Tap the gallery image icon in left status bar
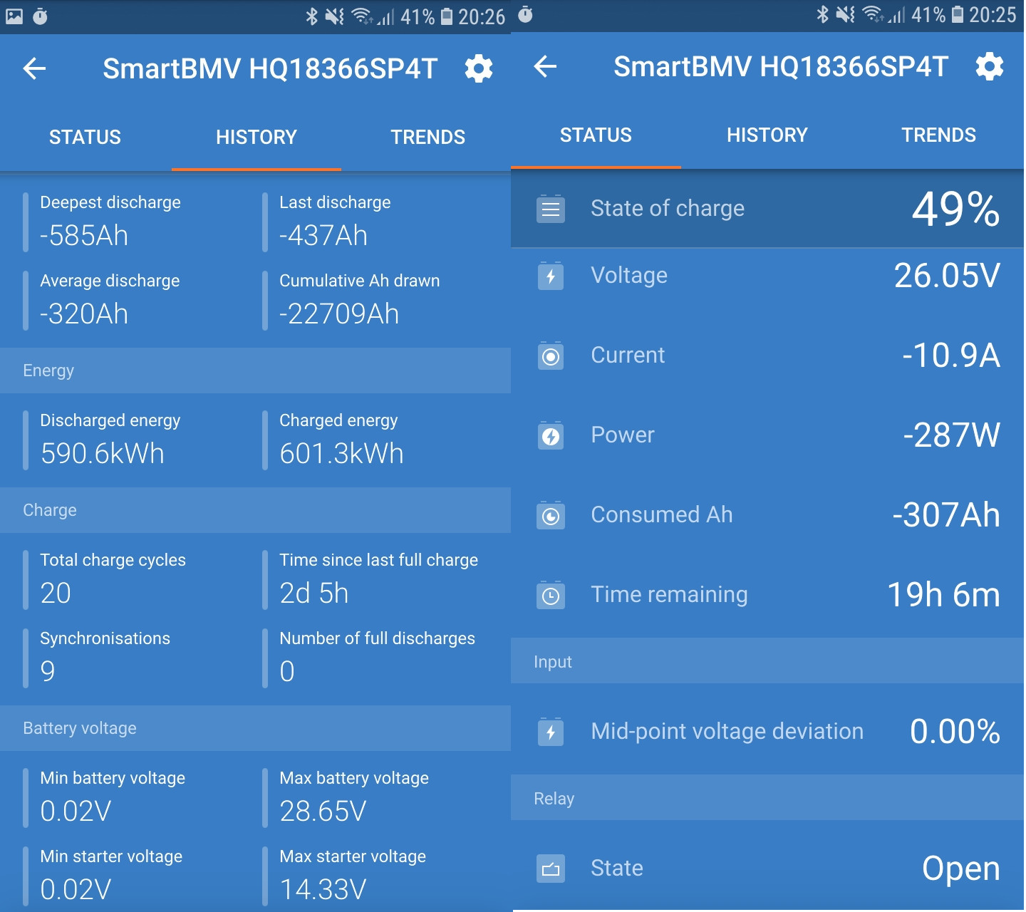 tap(14, 16)
